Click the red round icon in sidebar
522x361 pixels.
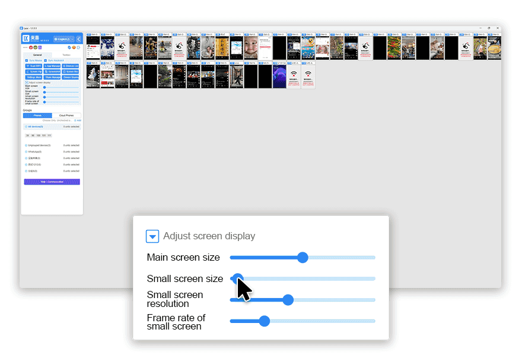coord(31,47)
